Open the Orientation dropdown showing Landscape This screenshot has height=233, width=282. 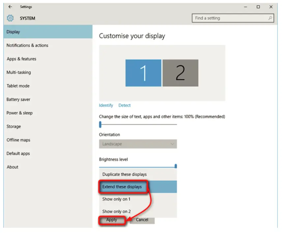point(138,144)
